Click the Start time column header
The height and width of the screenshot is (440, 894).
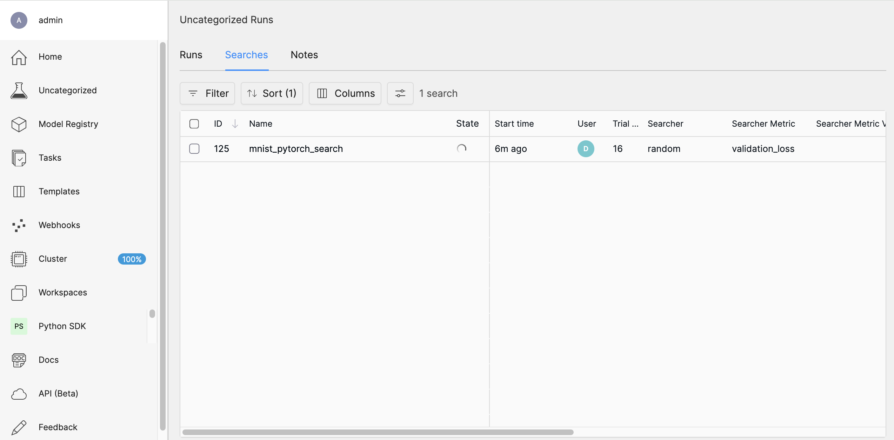tap(514, 124)
